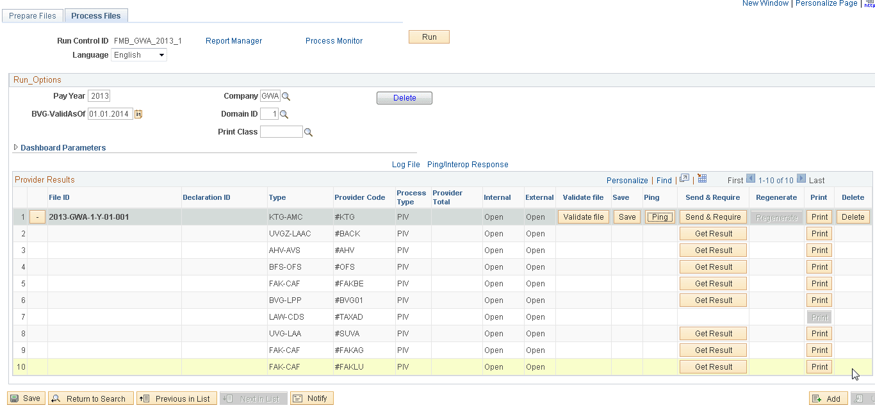Click Get Result for the AHV-AVS row
This screenshot has height=410, width=875.
pos(713,250)
